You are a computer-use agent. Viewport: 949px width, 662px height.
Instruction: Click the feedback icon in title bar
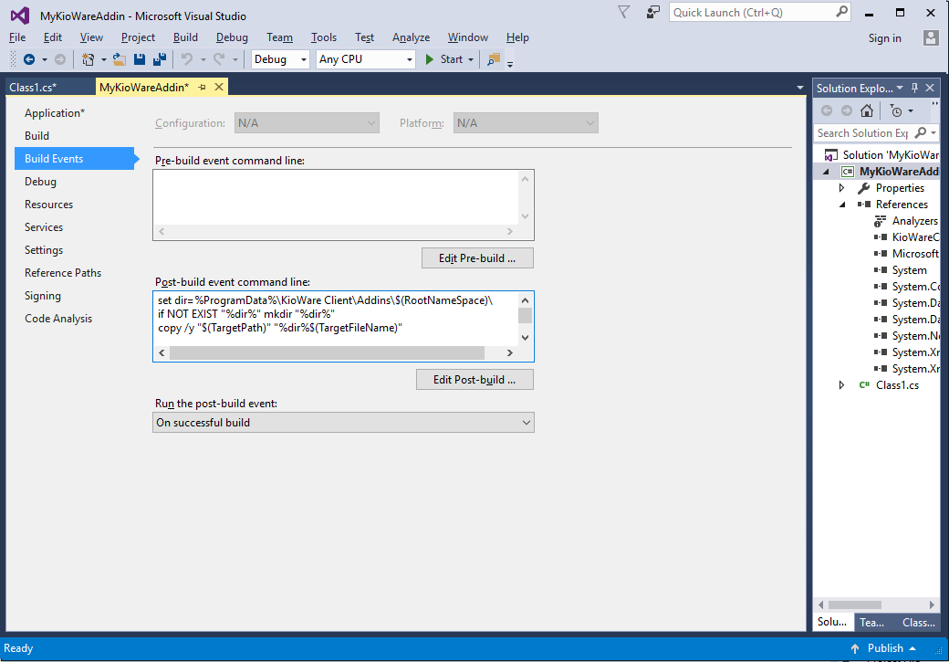(653, 12)
